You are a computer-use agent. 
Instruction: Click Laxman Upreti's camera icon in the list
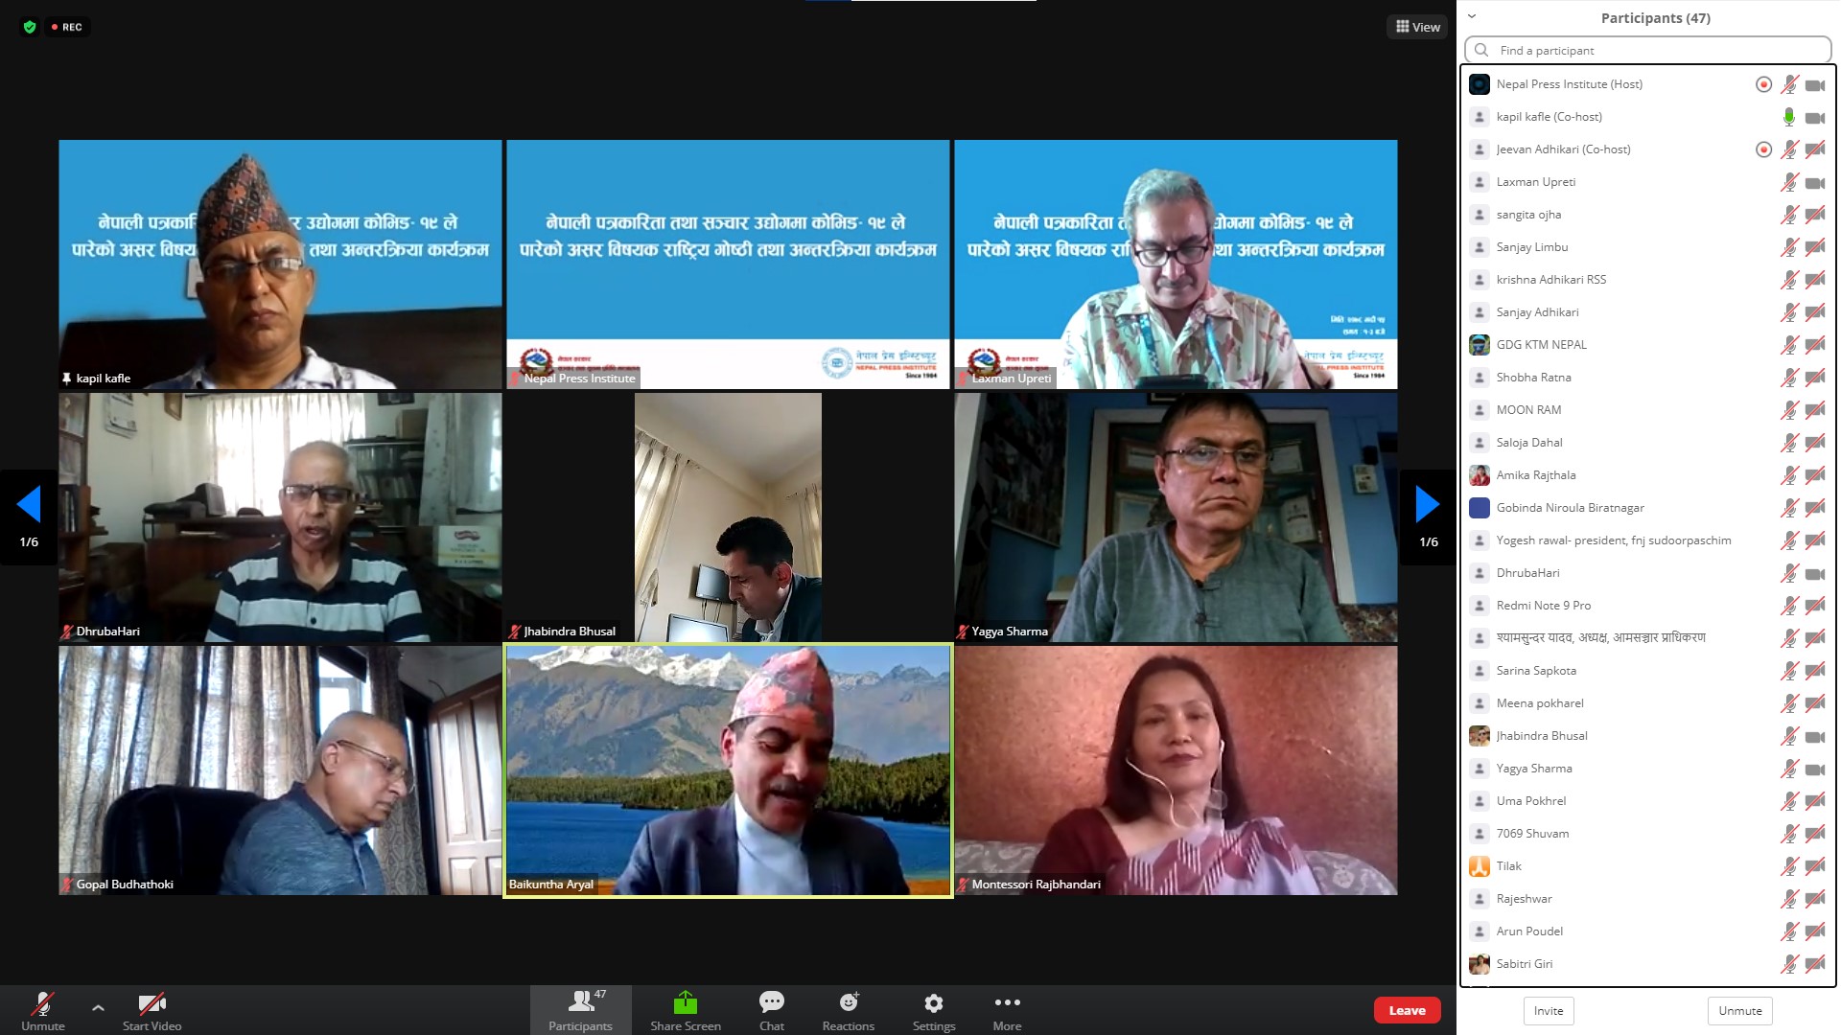(1814, 182)
